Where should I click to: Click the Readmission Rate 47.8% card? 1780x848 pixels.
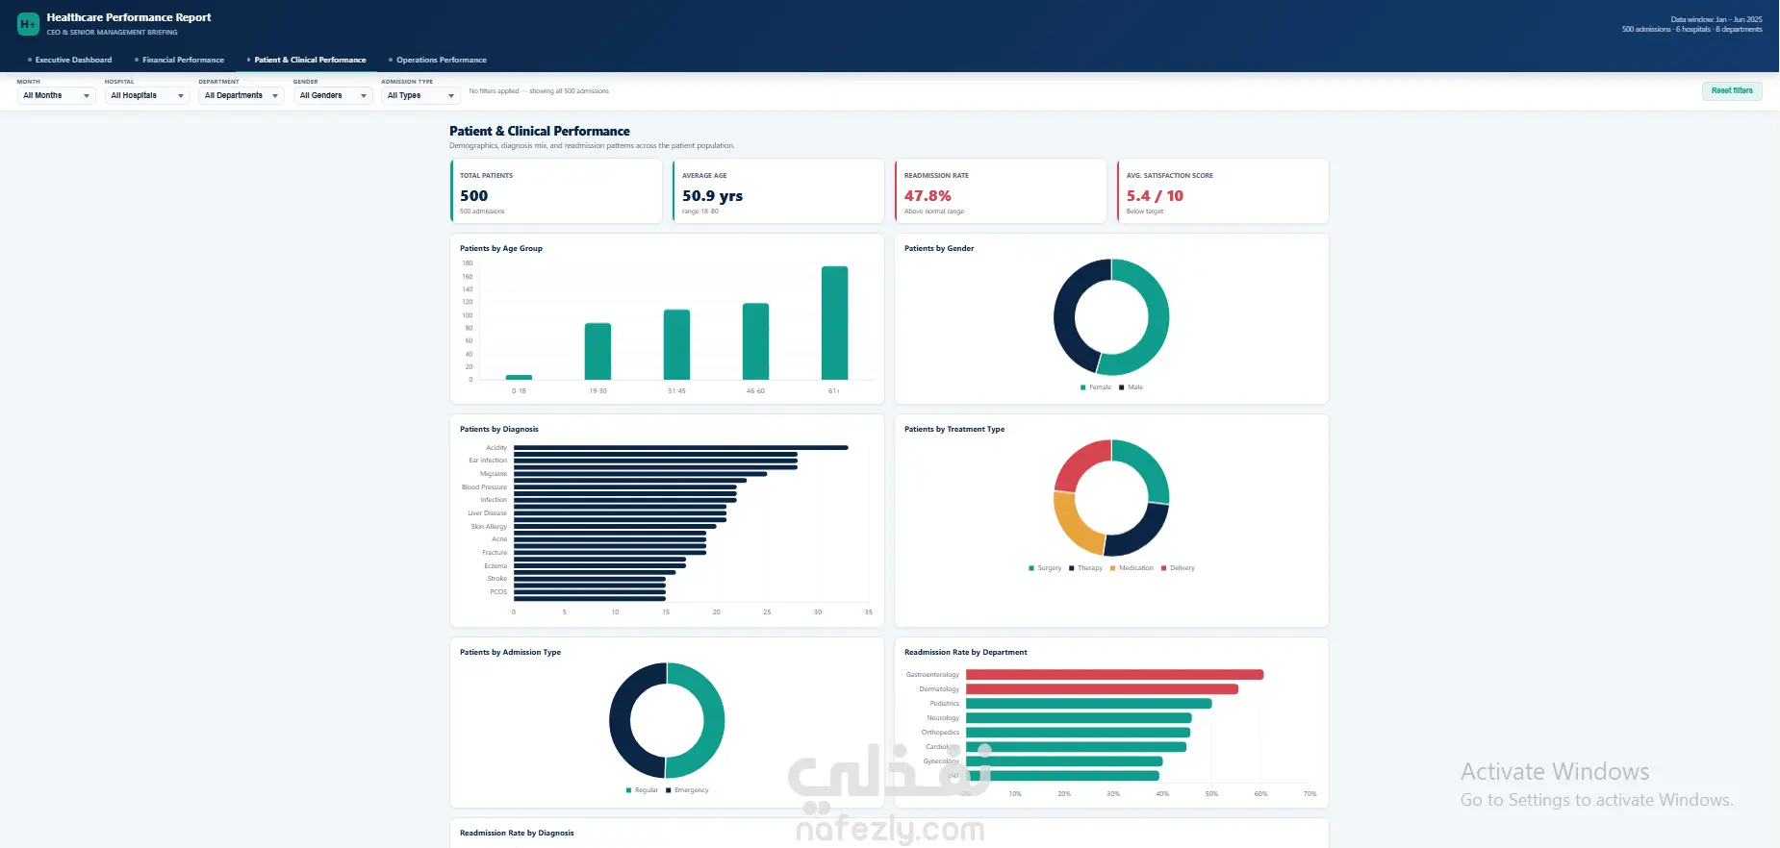click(1001, 191)
